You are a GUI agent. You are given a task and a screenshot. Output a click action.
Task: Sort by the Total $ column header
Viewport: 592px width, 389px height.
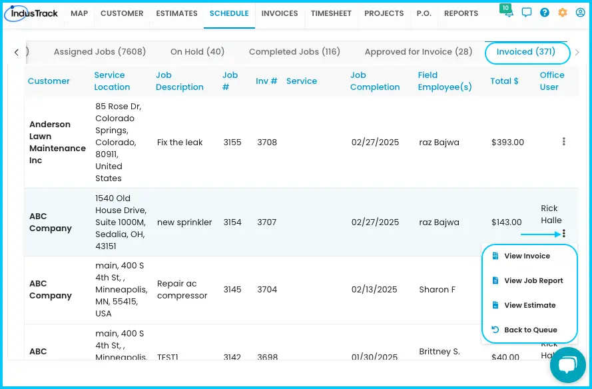[504, 81]
